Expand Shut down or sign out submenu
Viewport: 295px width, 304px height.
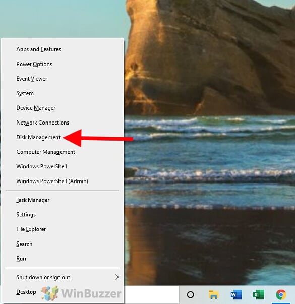[x=62, y=277]
